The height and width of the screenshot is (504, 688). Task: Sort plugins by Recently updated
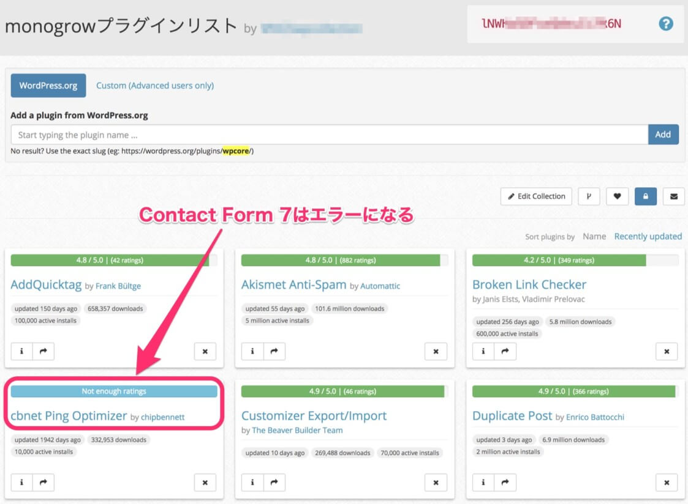648,237
